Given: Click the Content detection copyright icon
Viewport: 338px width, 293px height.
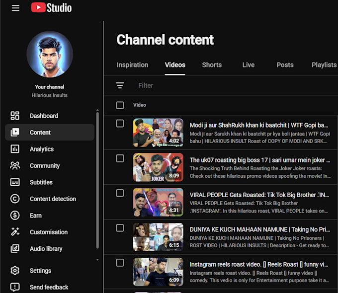Looking at the screenshot, I should point(15,199).
